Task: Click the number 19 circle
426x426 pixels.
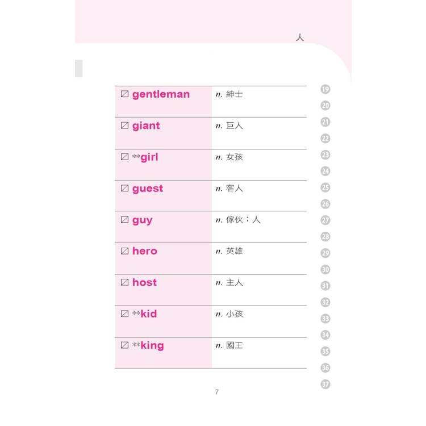Action: 325,89
